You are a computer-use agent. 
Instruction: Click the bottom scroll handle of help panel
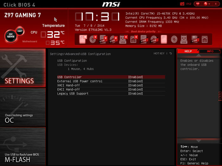pos(199,141)
